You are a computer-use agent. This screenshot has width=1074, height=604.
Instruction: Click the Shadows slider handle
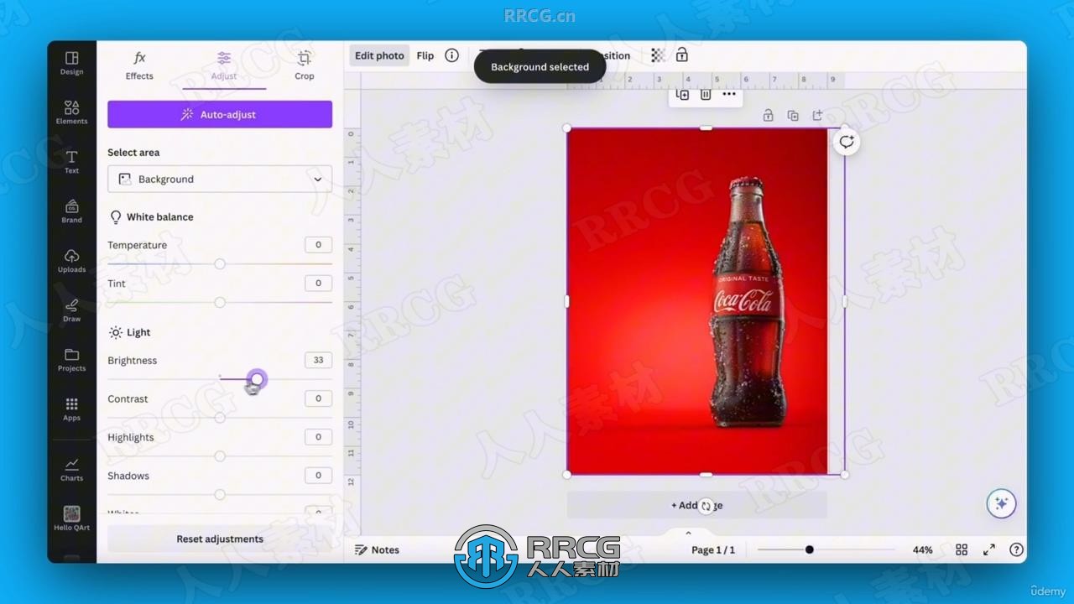point(220,495)
